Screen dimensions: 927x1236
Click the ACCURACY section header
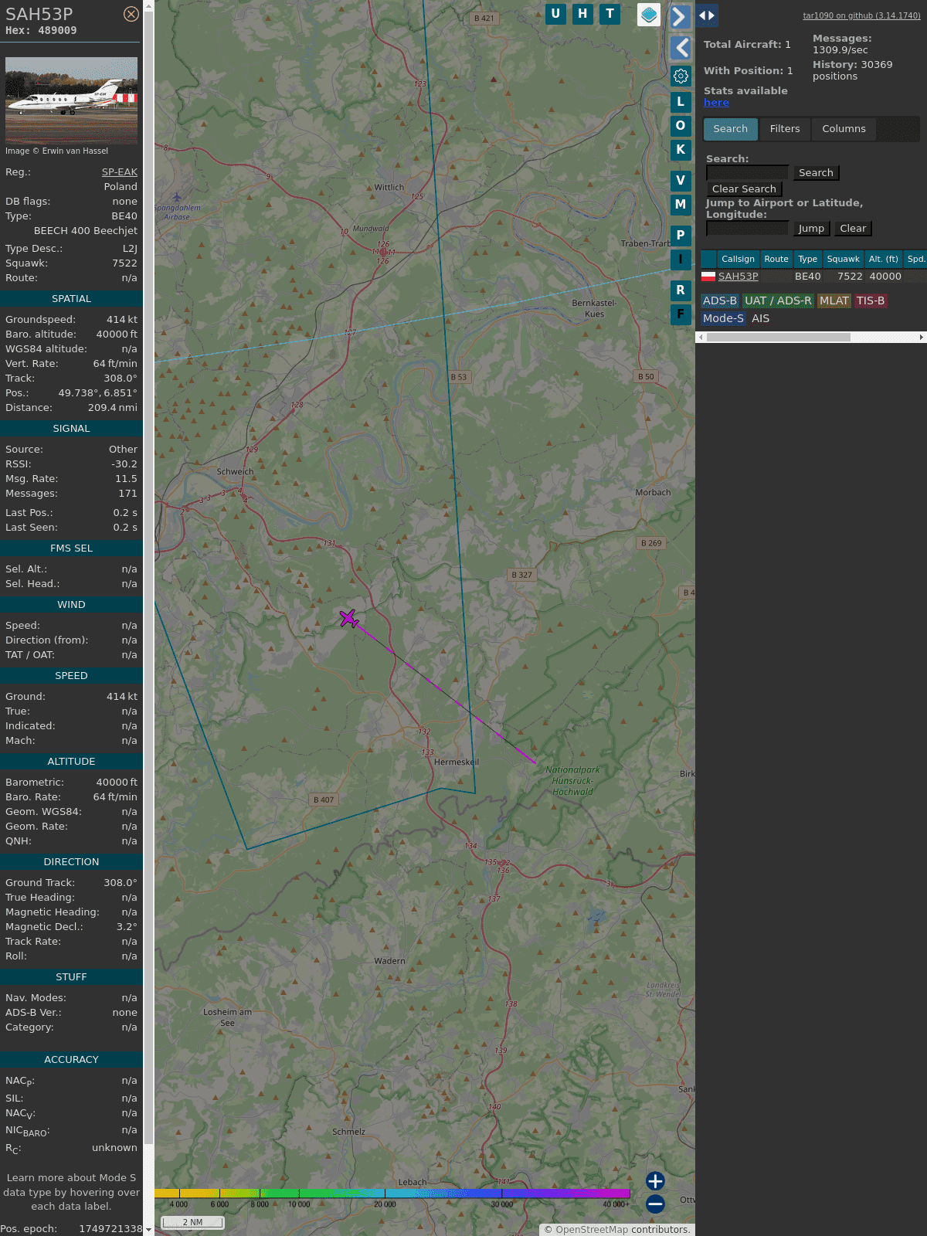click(71, 1060)
